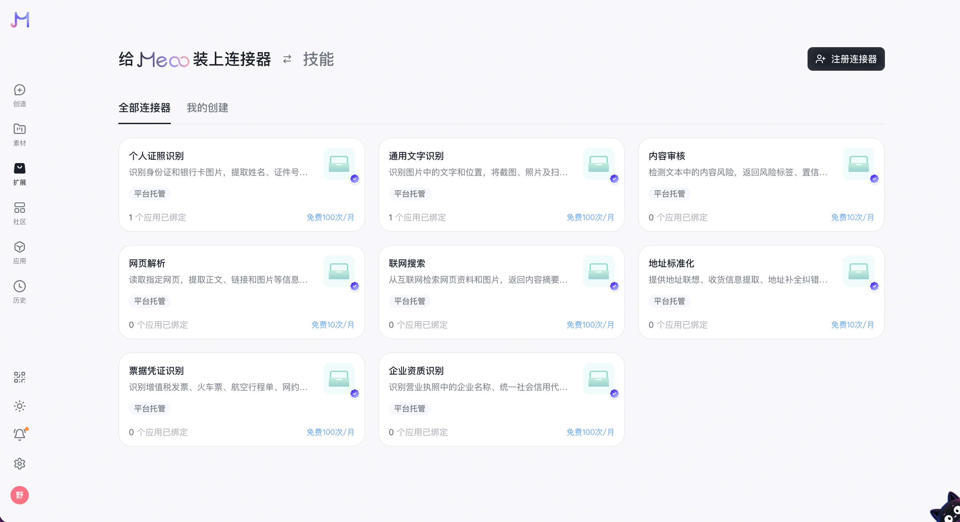Screen dimensions: 960x522
Task: Click the cat mascot assistant icon
Action: (947, 508)
